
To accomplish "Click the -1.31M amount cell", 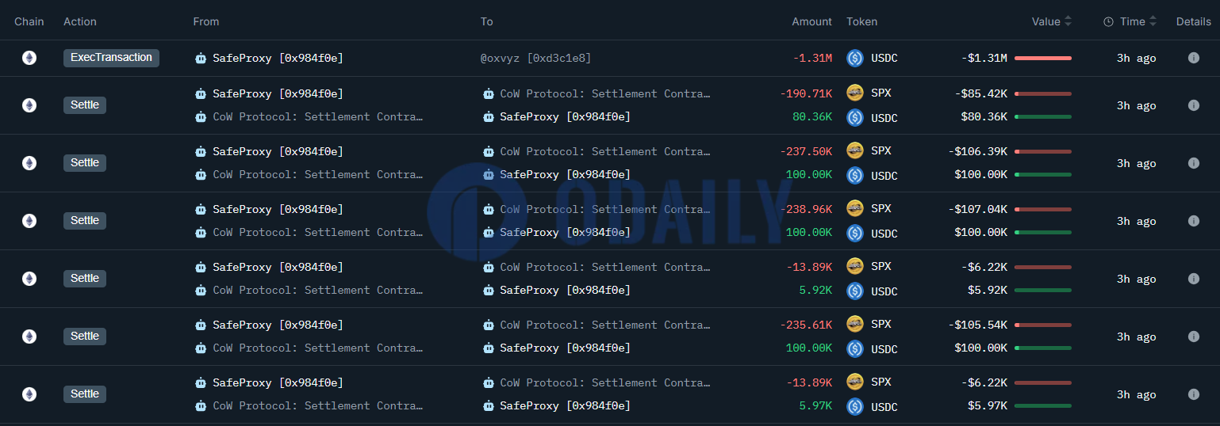I will [x=812, y=59].
